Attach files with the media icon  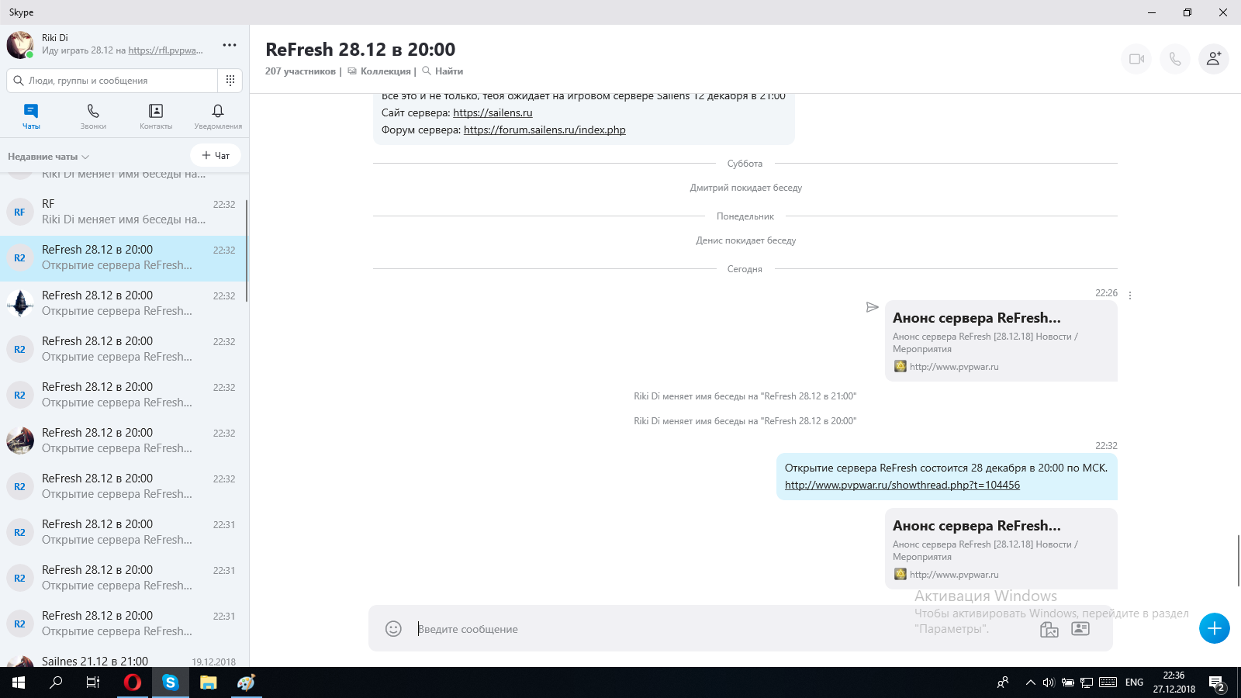[1049, 629]
